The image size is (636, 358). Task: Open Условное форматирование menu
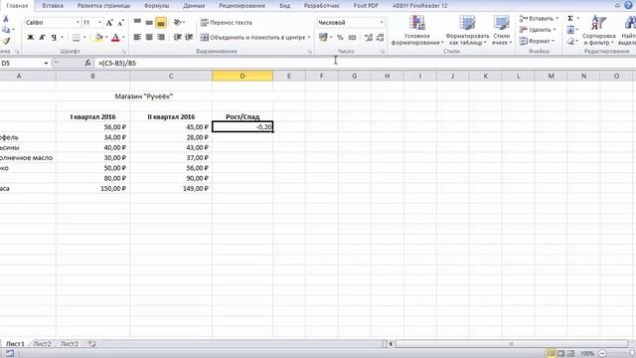tap(417, 31)
